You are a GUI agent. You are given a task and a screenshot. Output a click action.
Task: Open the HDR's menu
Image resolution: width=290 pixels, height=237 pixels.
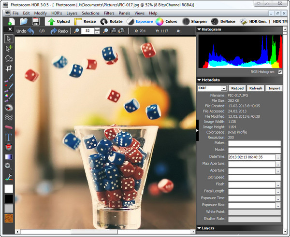tap(58, 13)
